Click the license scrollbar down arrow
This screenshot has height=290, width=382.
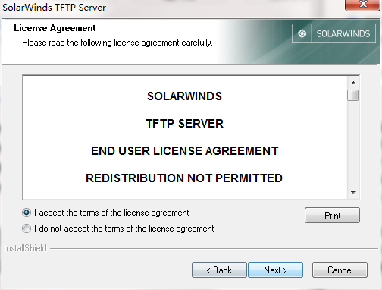(x=353, y=193)
